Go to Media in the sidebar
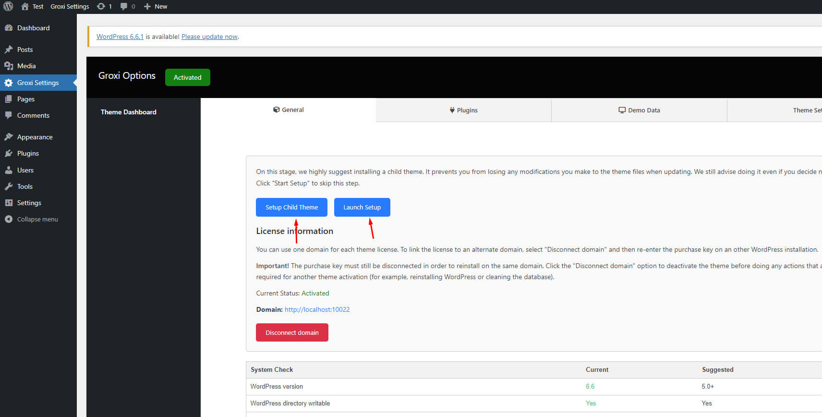822x417 pixels. point(38,66)
